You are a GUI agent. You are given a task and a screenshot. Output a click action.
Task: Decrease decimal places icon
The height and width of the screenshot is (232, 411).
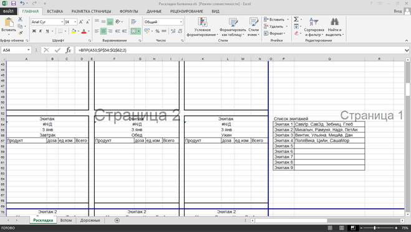point(180,31)
